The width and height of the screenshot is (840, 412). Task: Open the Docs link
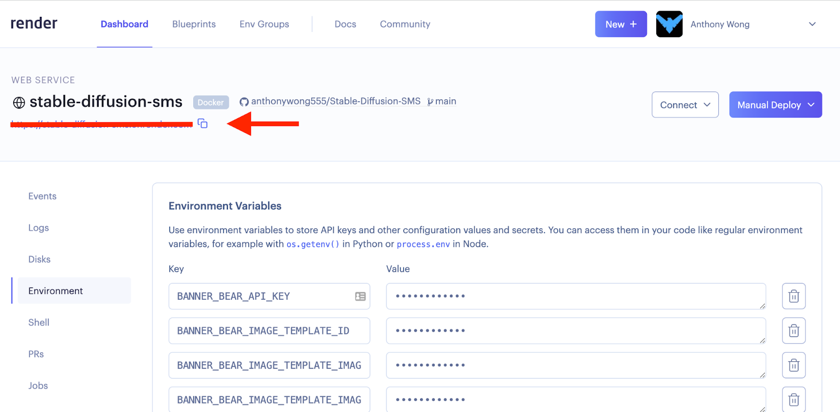pyautogui.click(x=345, y=24)
